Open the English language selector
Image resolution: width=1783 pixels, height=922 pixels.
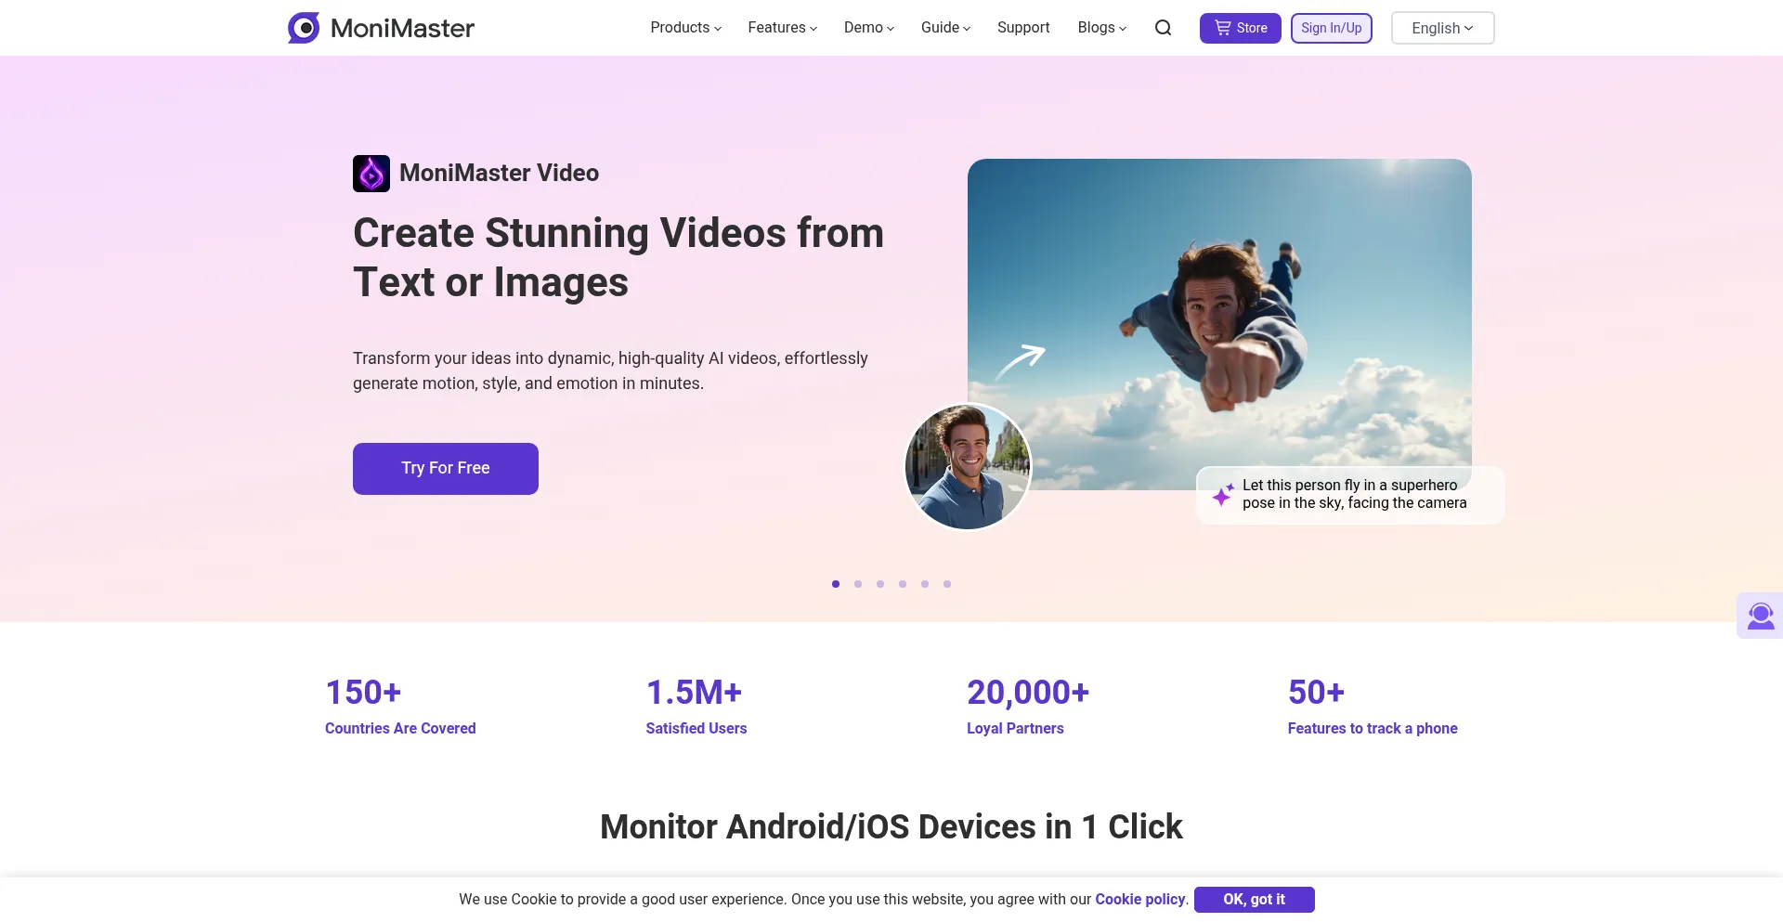(x=1442, y=28)
